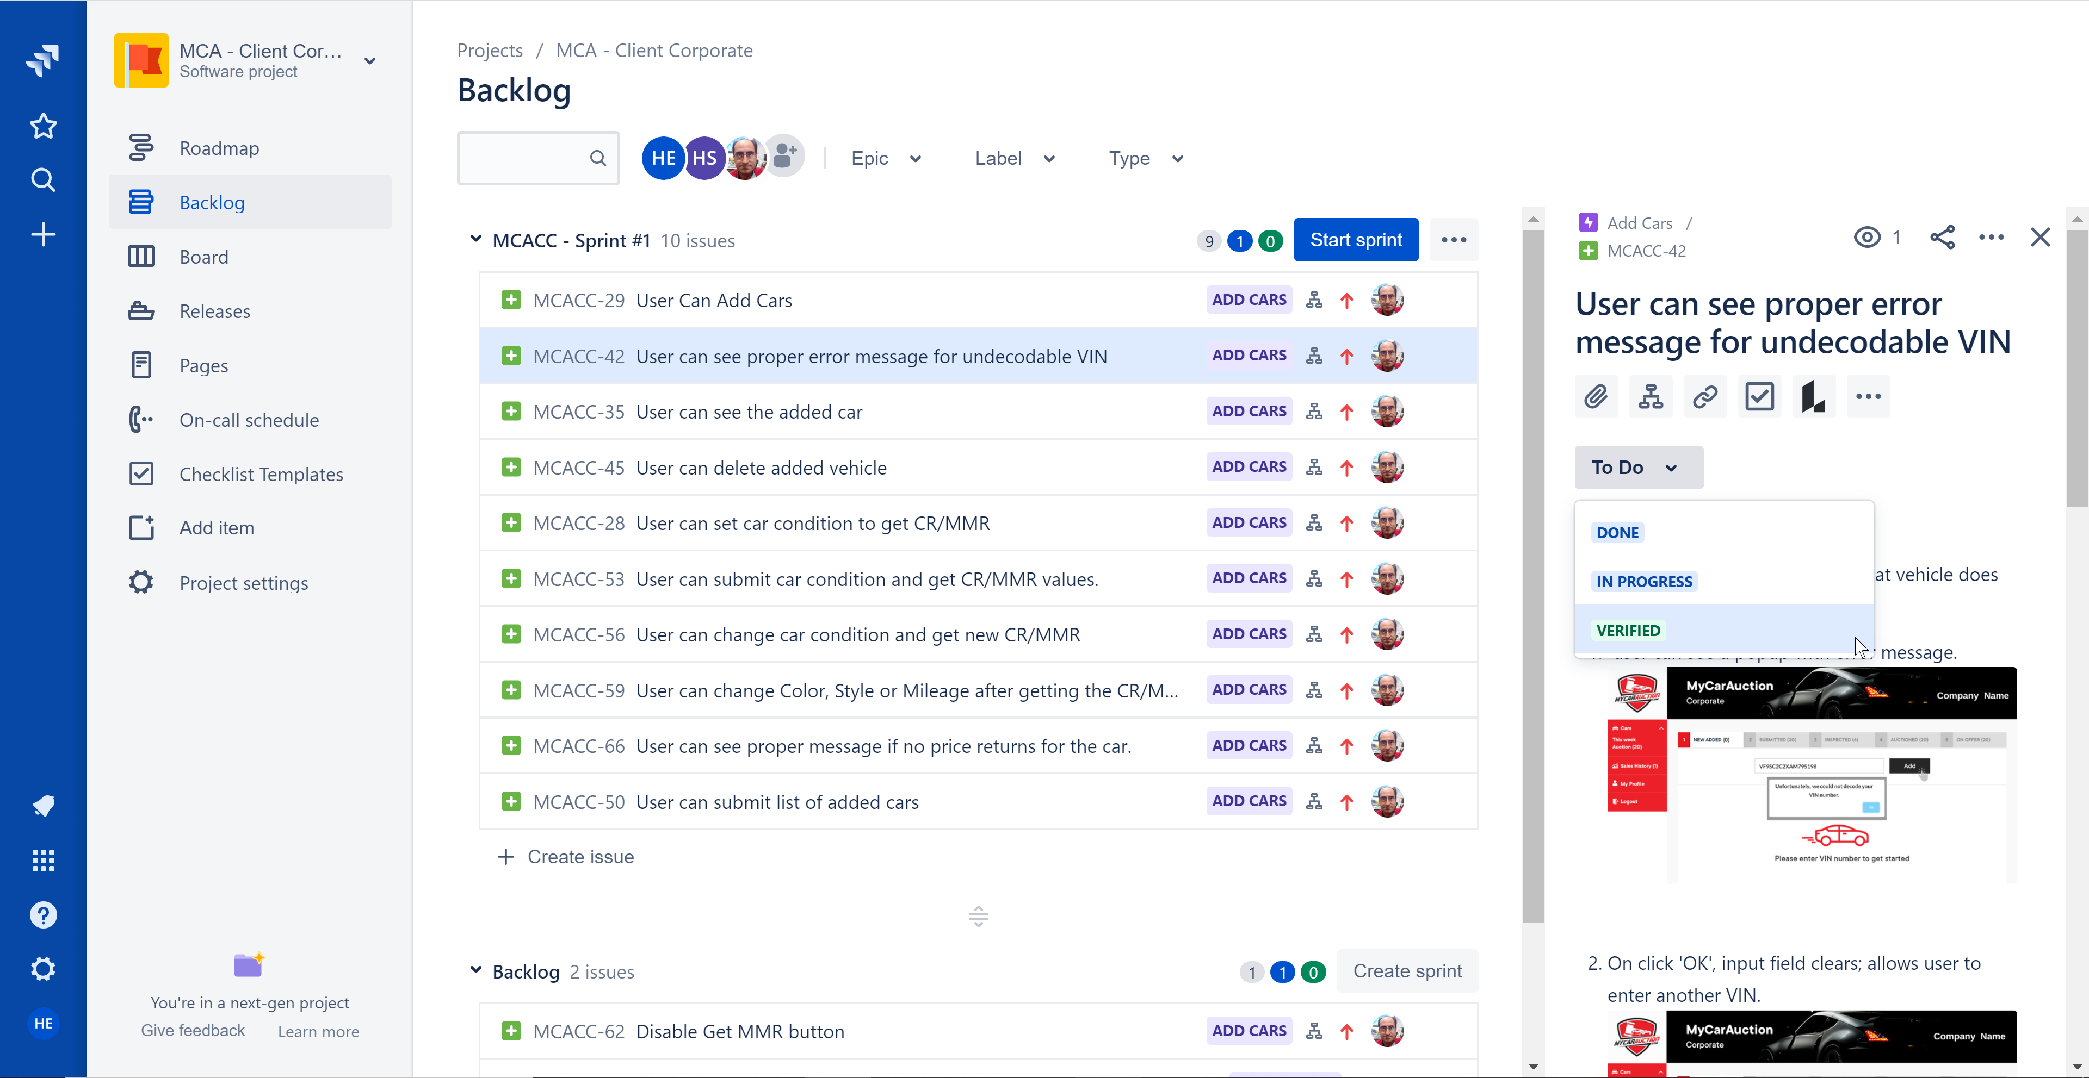Open On-call schedule in sidebar

coord(250,420)
